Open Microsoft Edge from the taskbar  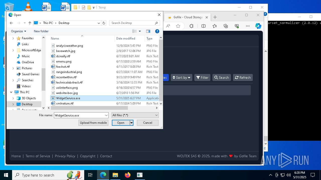click(103, 175)
